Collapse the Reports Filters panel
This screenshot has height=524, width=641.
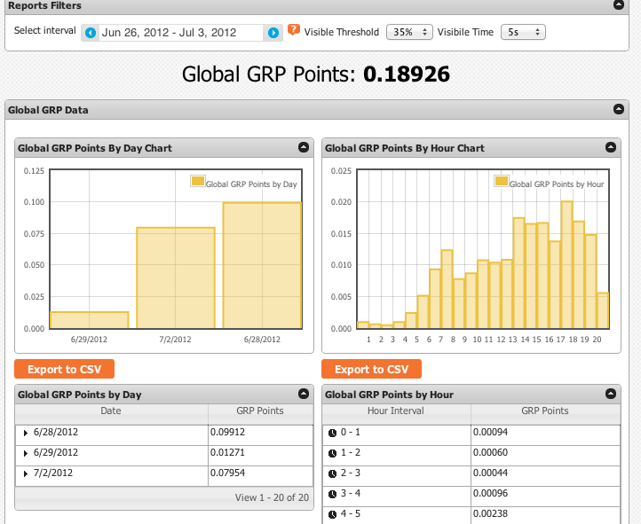click(619, 5)
